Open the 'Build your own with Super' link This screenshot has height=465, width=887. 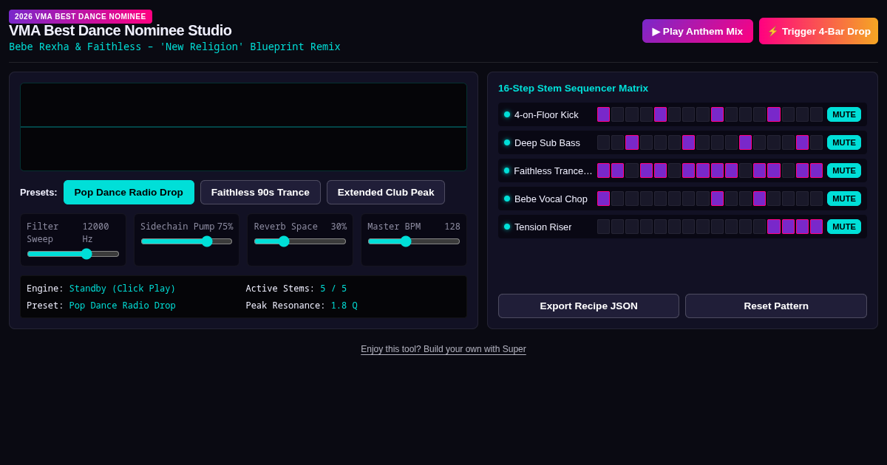[x=443, y=349]
